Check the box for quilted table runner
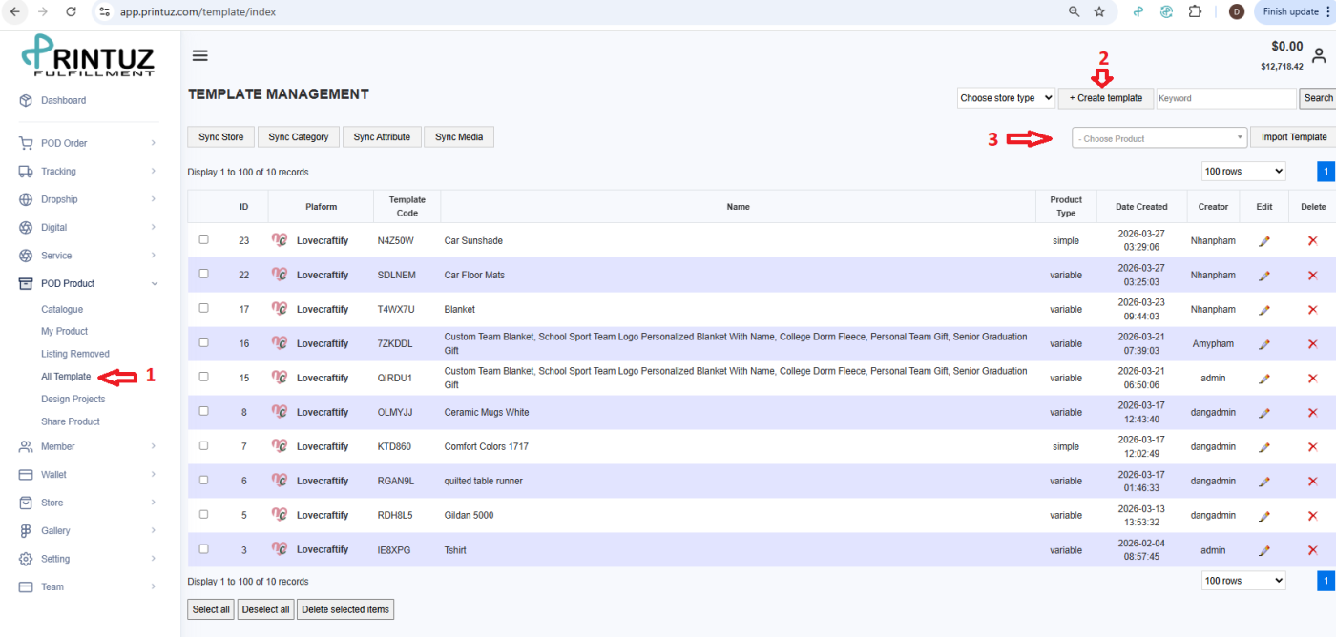The width and height of the screenshot is (1336, 637). (203, 480)
